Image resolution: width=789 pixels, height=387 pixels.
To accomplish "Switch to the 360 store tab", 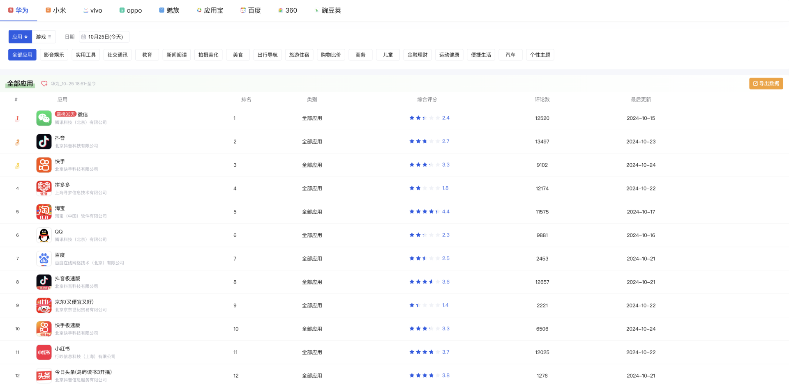I will (x=287, y=10).
